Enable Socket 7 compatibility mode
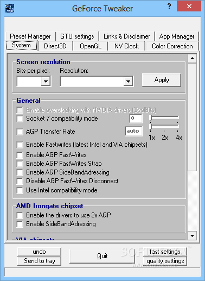 20,118
